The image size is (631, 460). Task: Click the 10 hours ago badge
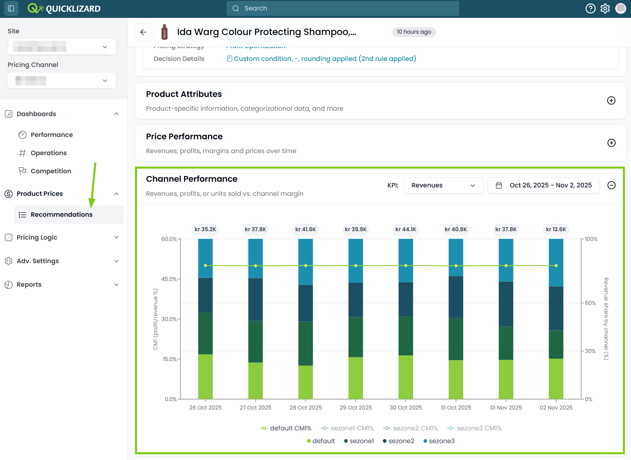(x=414, y=32)
